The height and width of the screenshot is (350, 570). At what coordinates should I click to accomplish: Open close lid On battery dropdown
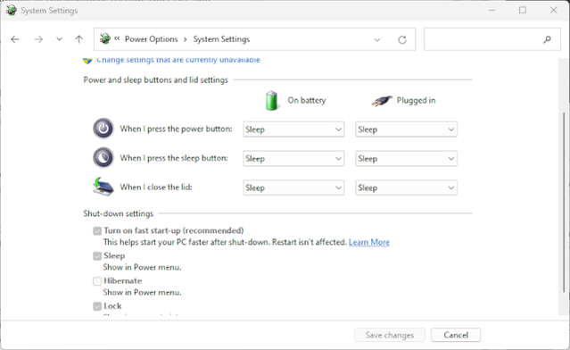293,187
